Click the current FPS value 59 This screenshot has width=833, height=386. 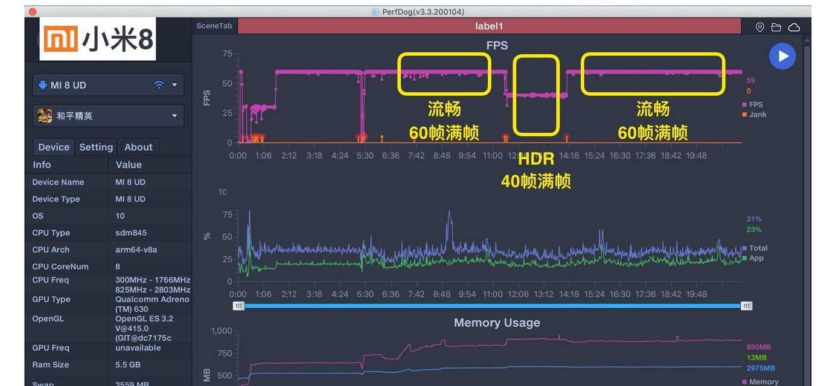coord(750,80)
